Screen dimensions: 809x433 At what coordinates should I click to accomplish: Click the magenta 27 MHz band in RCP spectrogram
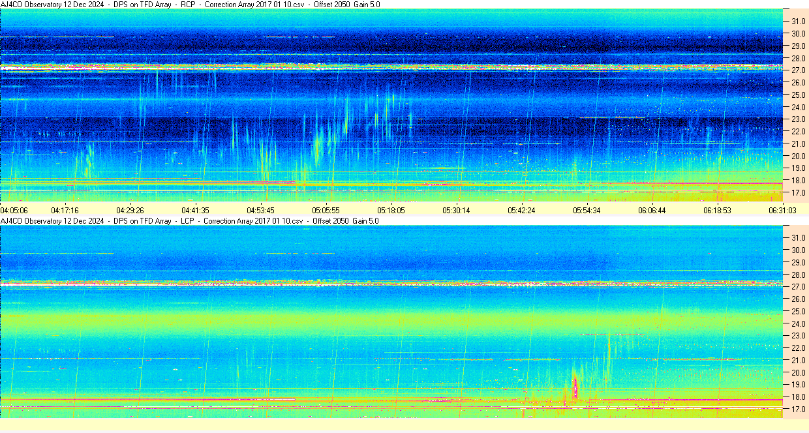pyautogui.click(x=391, y=67)
